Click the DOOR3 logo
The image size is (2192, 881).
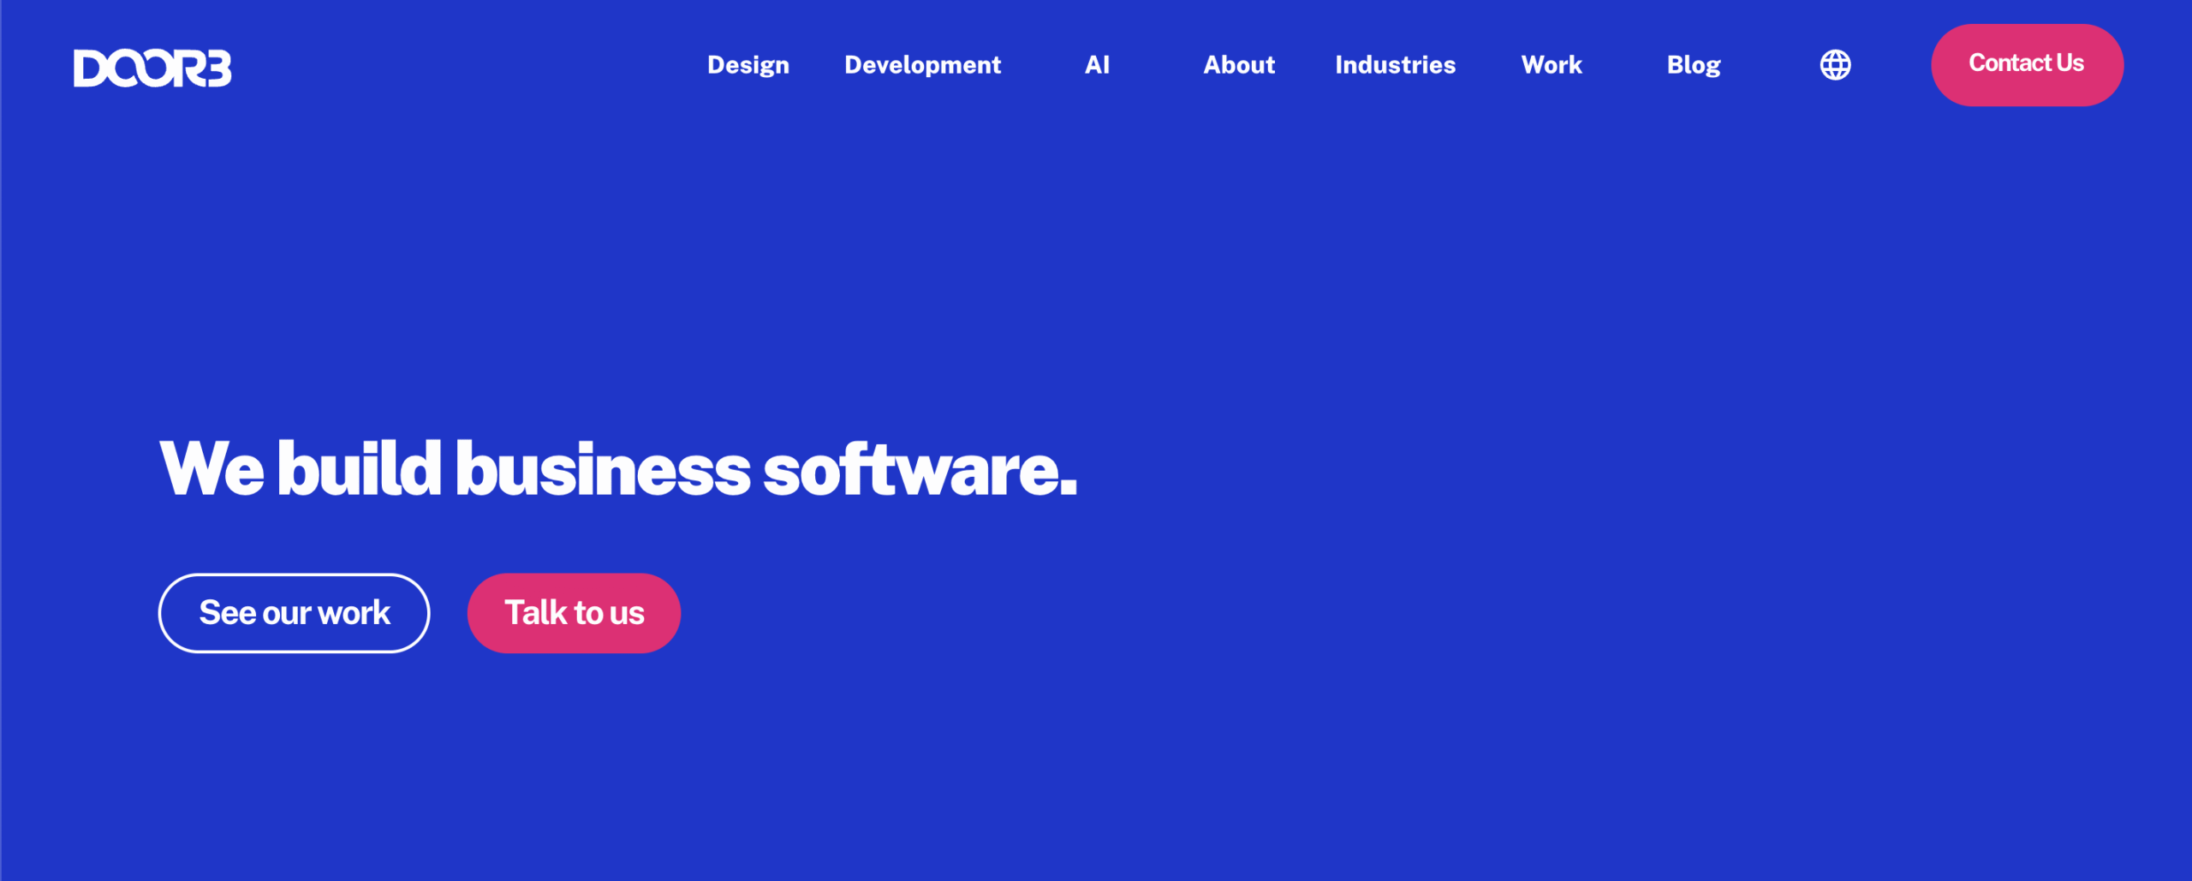tap(152, 68)
